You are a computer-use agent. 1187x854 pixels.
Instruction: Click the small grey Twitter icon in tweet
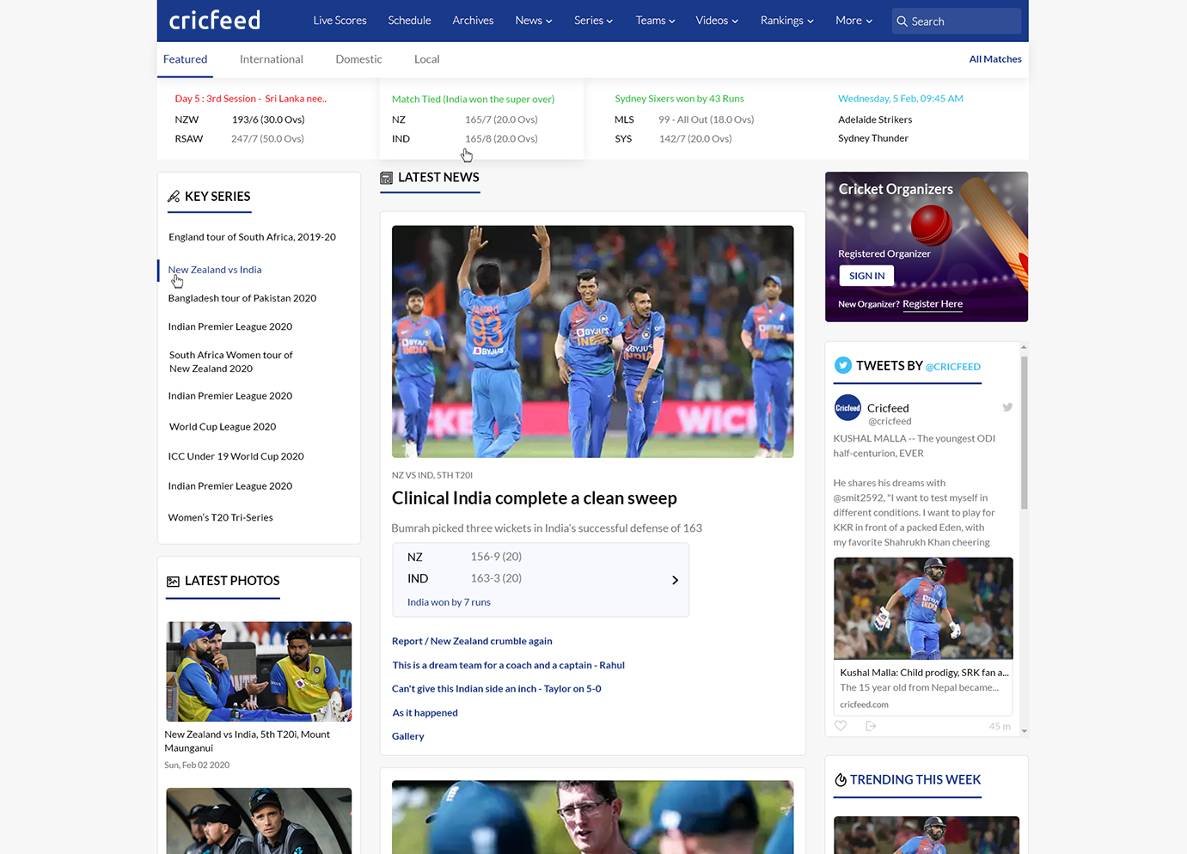pyautogui.click(x=1007, y=407)
